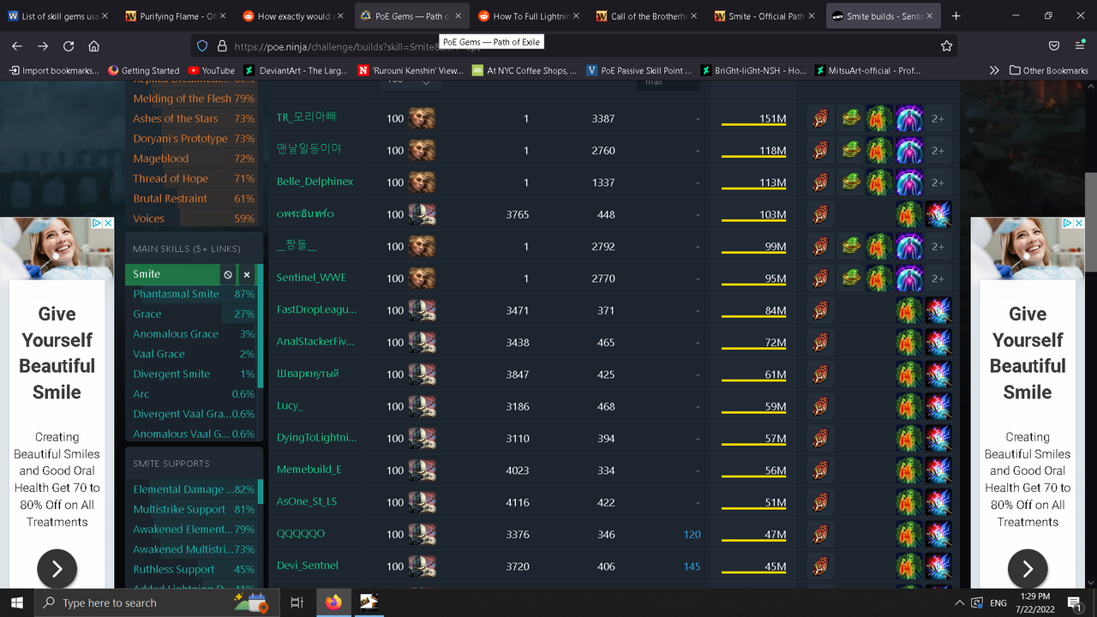
Task: Show hidden system tray icons
Action: (960, 602)
